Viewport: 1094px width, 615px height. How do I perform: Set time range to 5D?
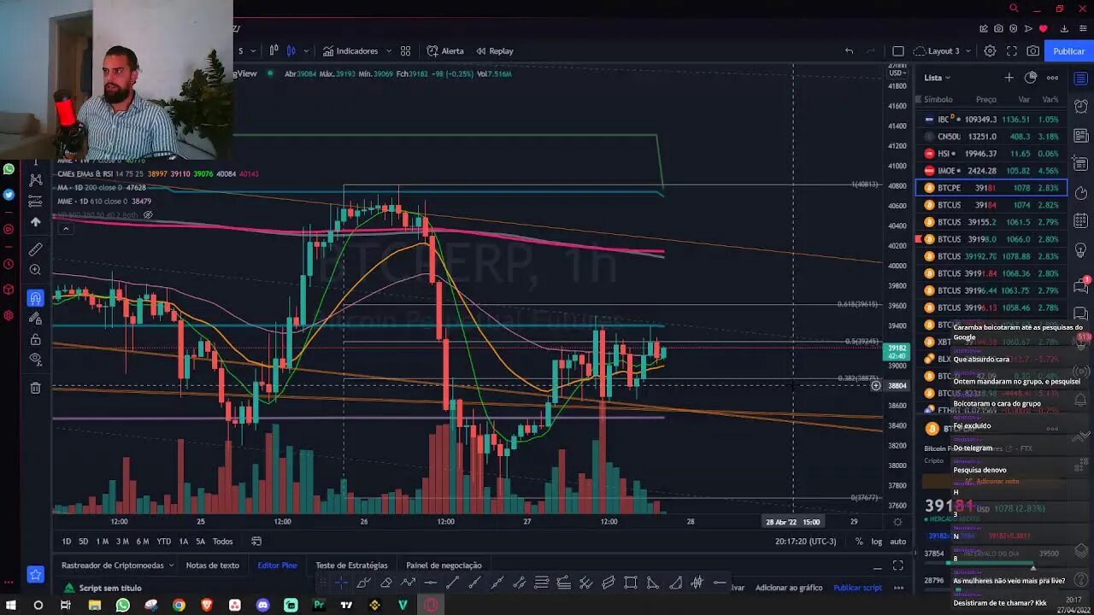tap(83, 542)
